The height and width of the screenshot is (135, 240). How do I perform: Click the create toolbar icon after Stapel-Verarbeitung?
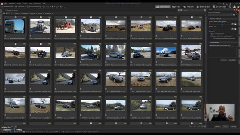click(44, 7)
